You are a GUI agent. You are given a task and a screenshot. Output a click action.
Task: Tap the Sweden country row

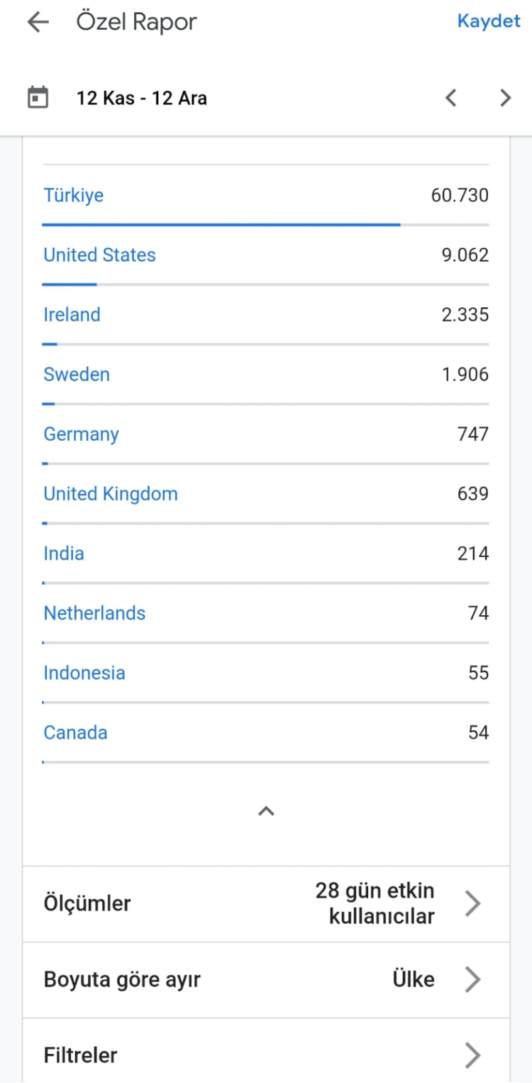(x=77, y=374)
